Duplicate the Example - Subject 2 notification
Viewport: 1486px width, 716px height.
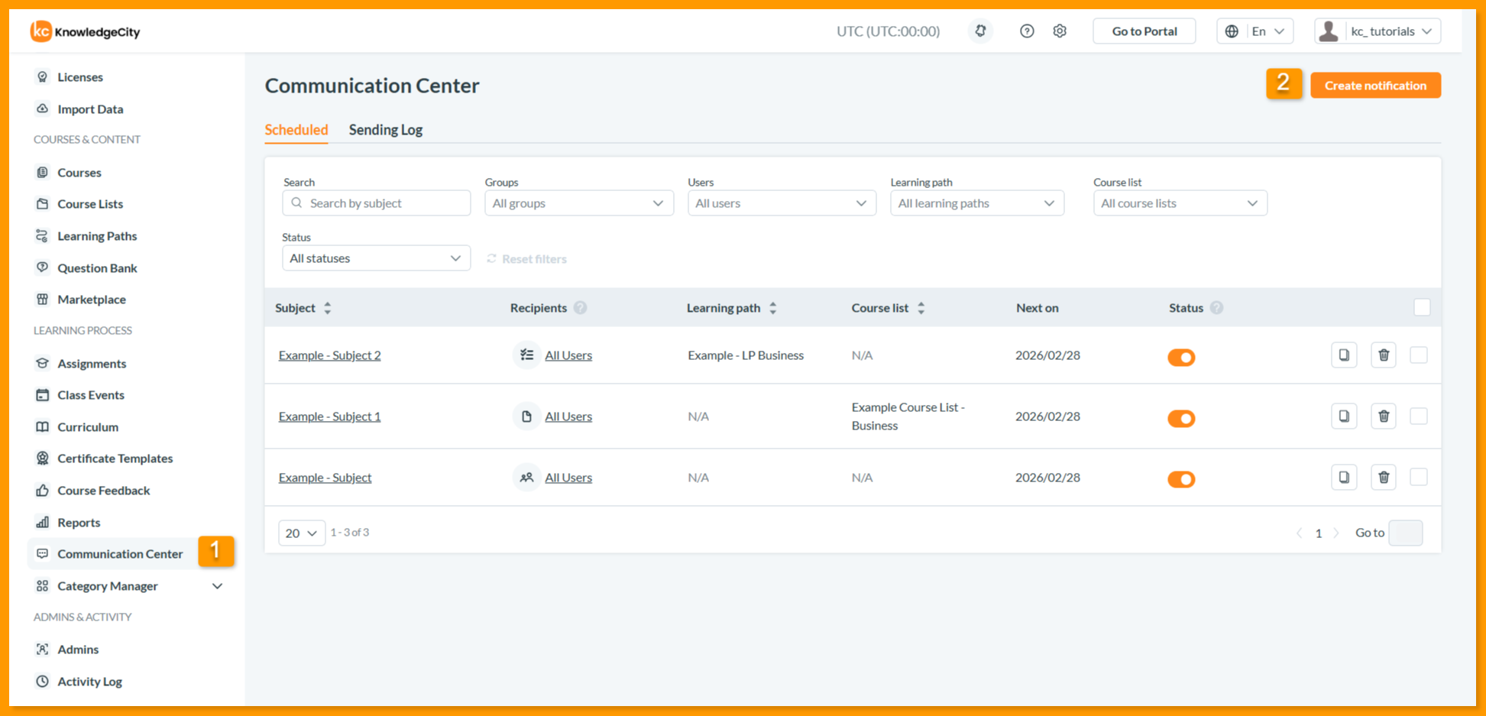[1344, 355]
